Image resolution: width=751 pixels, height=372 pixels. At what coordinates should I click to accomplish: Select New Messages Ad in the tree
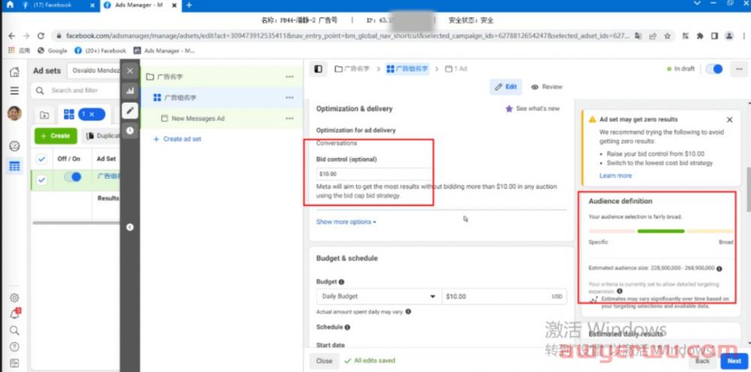pyautogui.click(x=198, y=118)
